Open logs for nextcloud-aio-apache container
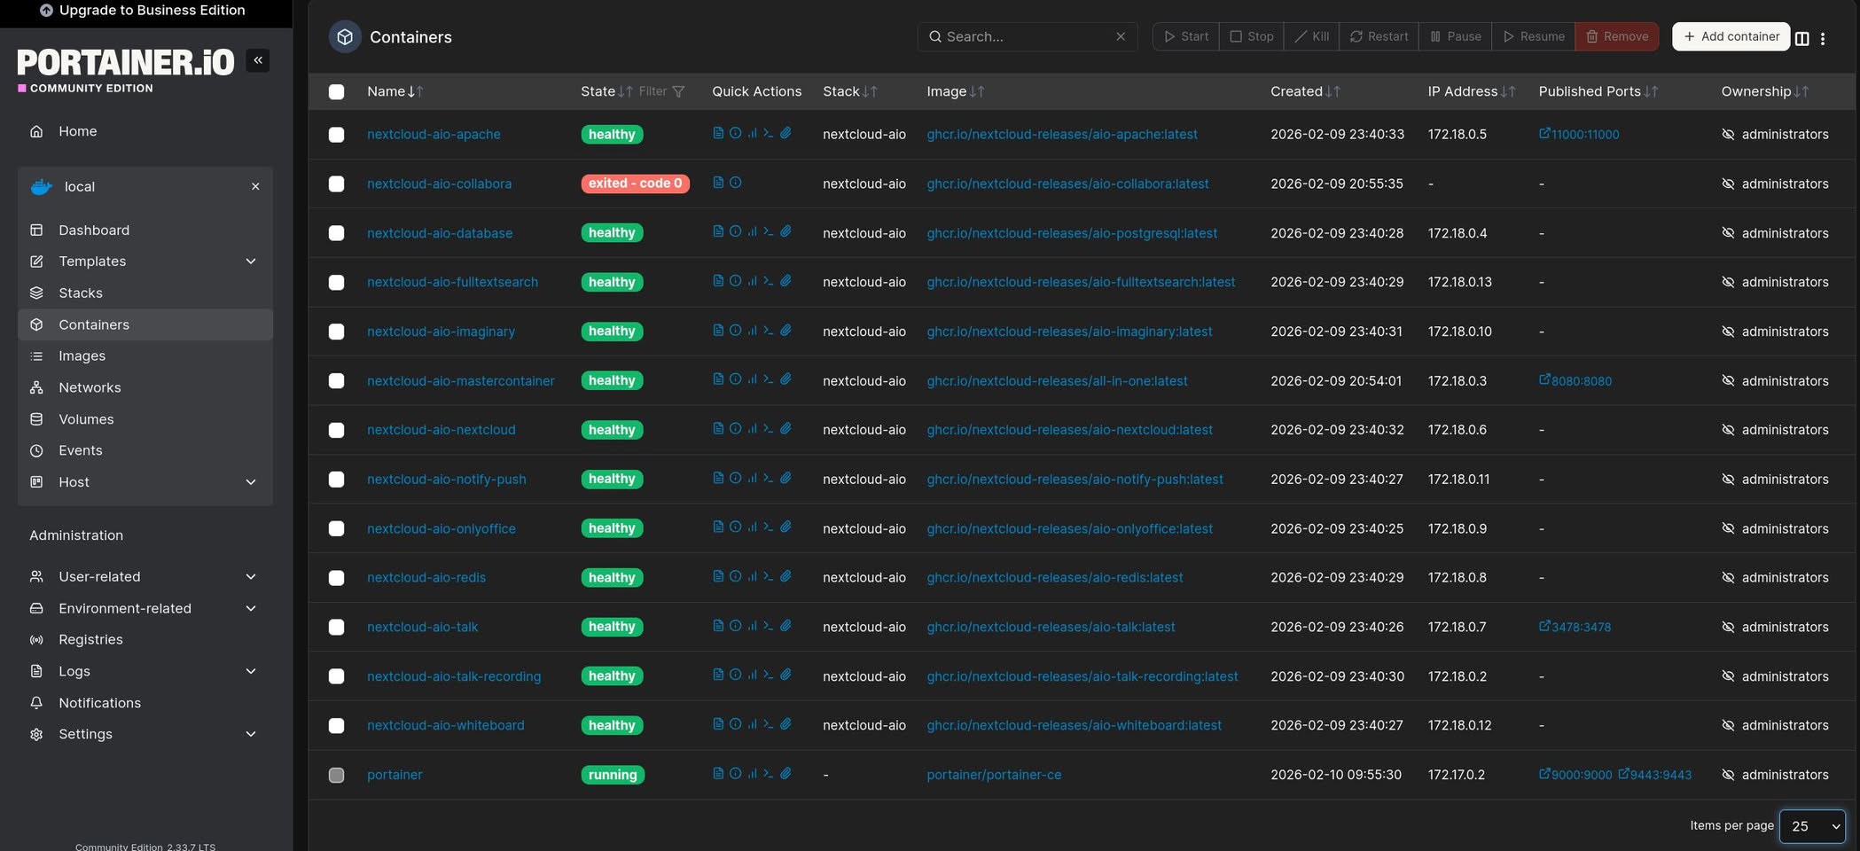The image size is (1860, 851). 718,133
